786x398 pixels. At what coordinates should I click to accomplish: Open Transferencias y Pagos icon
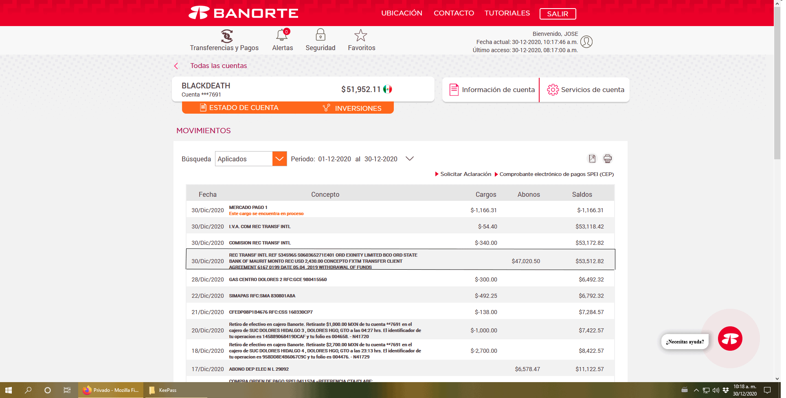(x=226, y=36)
